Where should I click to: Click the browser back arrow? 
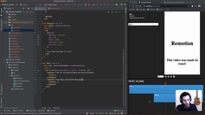[x=129, y=6]
